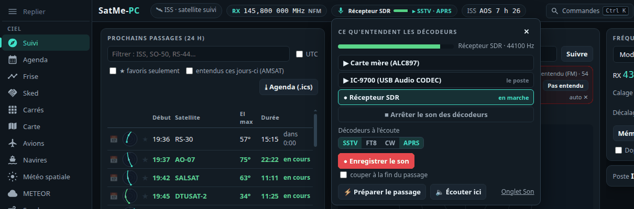Open the Onglet Son link
This screenshot has width=634, height=209.
coord(517,192)
